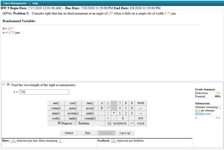Click keypad digit 3
Viewport: 224px width, 150px height.
pos(132,113)
